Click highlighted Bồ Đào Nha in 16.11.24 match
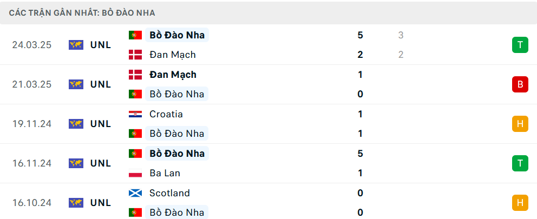537x219 pixels. (177, 154)
